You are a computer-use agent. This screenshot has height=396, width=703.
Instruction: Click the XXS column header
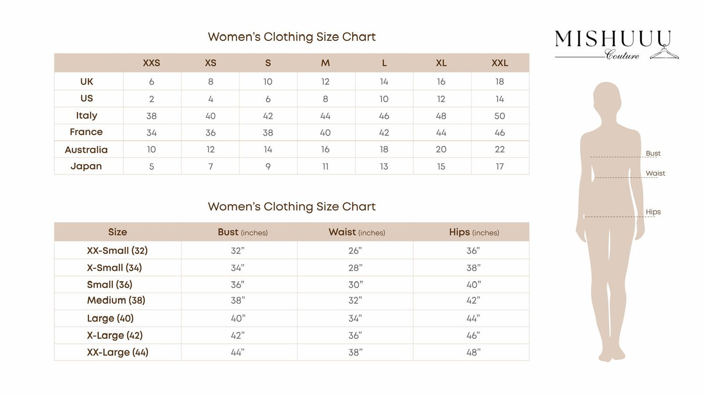pos(151,63)
